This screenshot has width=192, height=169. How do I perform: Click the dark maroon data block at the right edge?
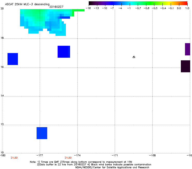(186, 66)
